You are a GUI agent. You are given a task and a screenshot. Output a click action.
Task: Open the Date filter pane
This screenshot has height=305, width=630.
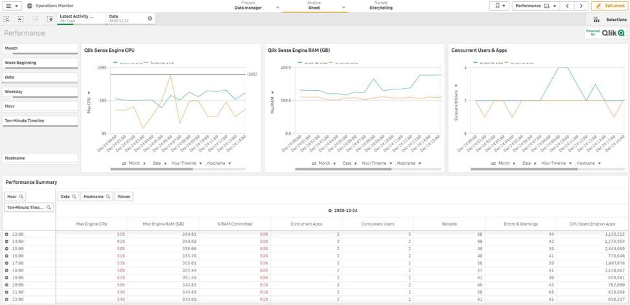(x=40, y=78)
